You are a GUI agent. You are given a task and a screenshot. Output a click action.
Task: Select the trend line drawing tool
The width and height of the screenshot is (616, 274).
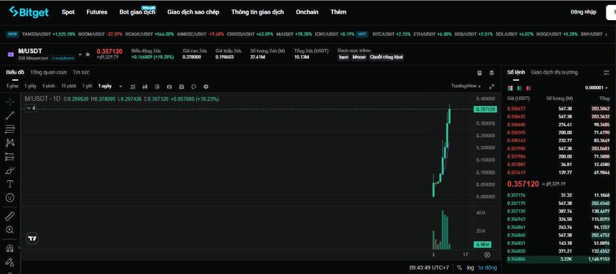click(10, 116)
